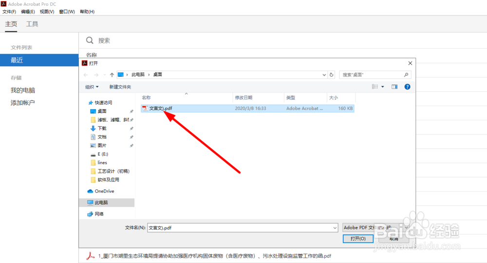The height and width of the screenshot is (263, 487).
Task: Select 快速访问 in the navigation tree
Action: click(103, 102)
